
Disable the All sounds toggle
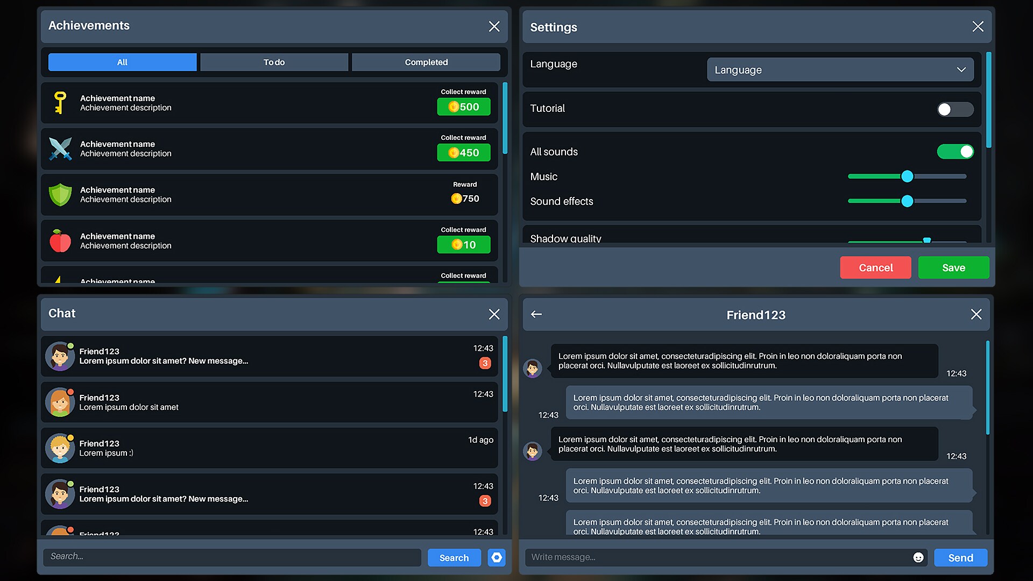pyautogui.click(x=956, y=151)
